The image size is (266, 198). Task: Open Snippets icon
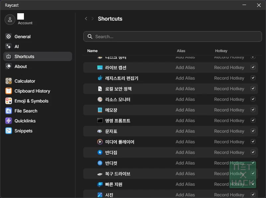[9, 131]
